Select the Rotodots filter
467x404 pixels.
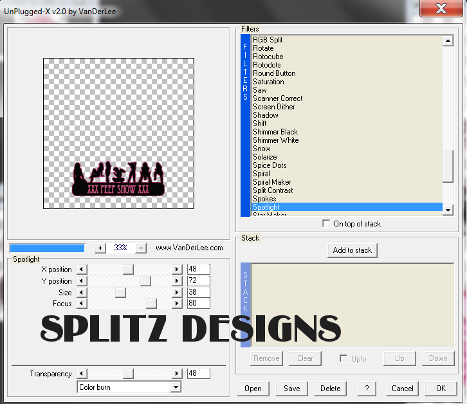tap(347, 64)
